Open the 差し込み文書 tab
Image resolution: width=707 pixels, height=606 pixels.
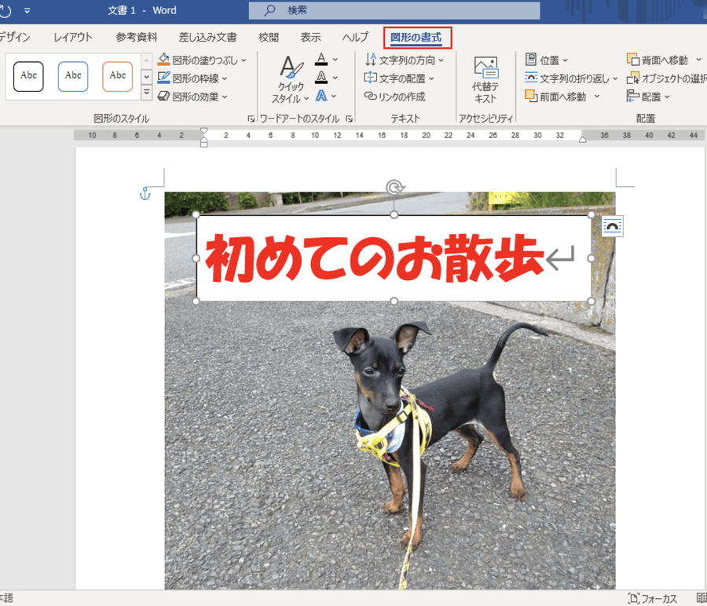pyautogui.click(x=207, y=37)
